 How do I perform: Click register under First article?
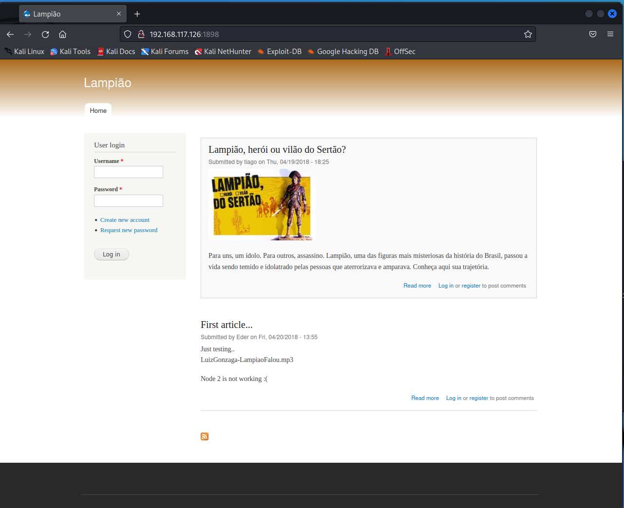tap(479, 398)
